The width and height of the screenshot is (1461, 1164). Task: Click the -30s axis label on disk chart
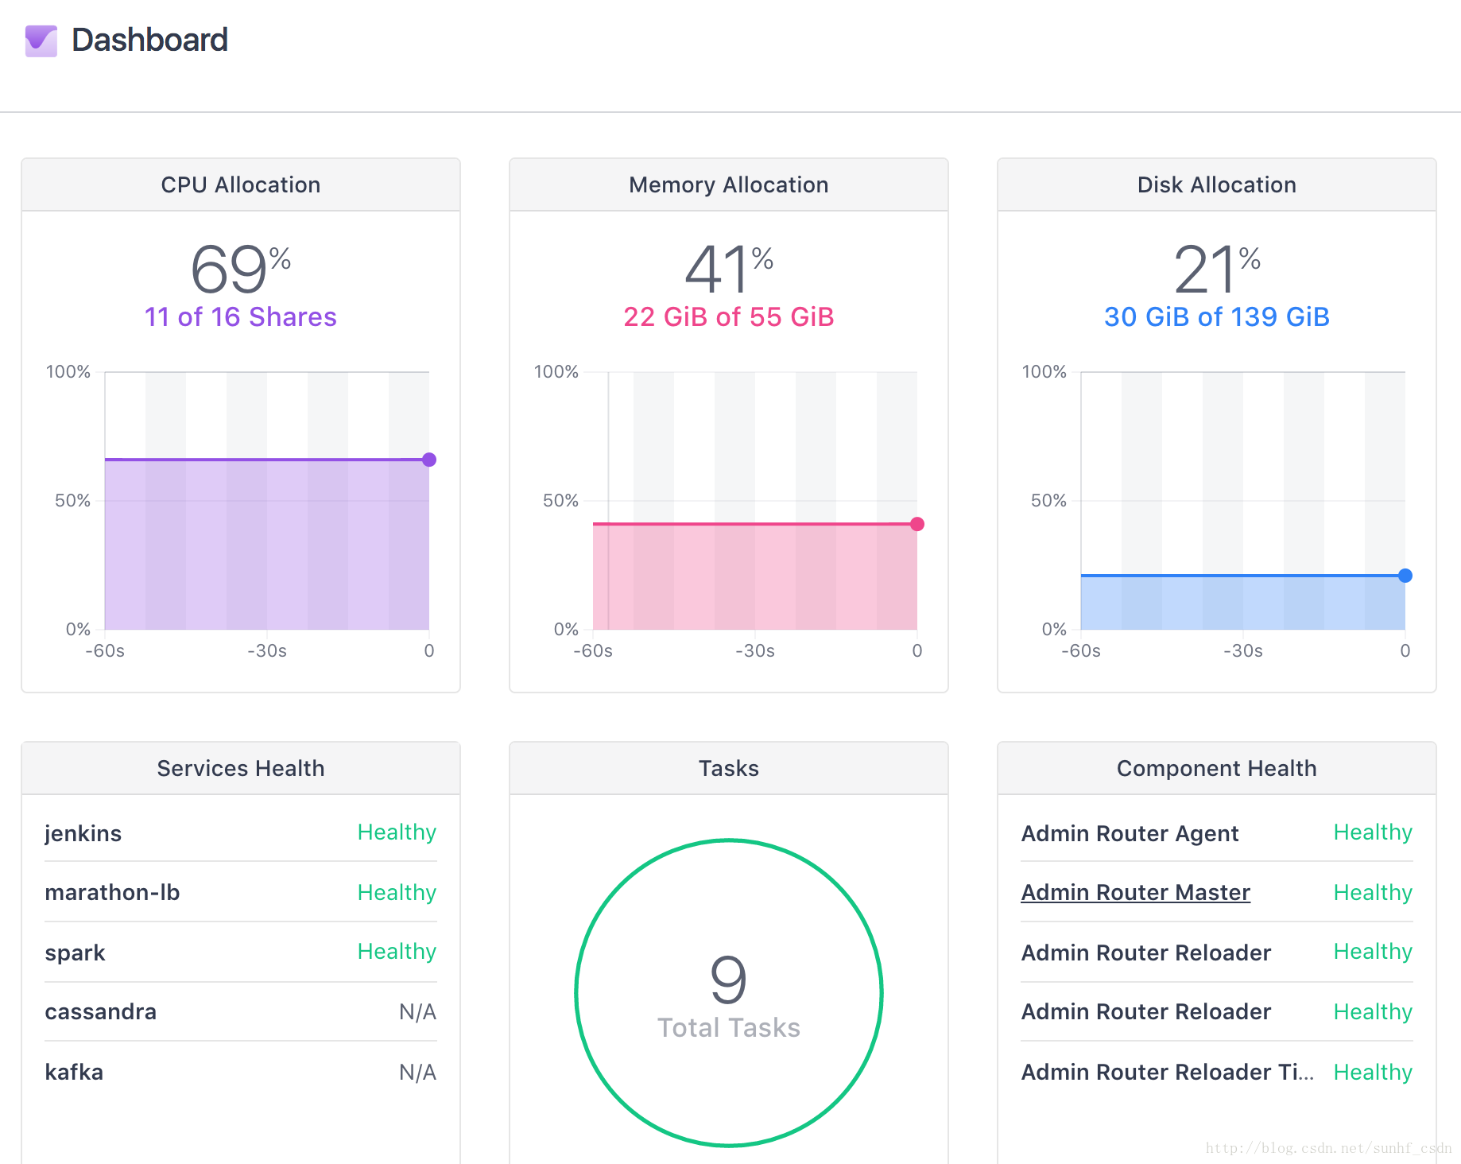pos(1243,650)
